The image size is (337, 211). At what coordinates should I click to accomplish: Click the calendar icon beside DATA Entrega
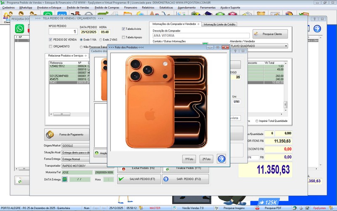[x=64, y=179]
